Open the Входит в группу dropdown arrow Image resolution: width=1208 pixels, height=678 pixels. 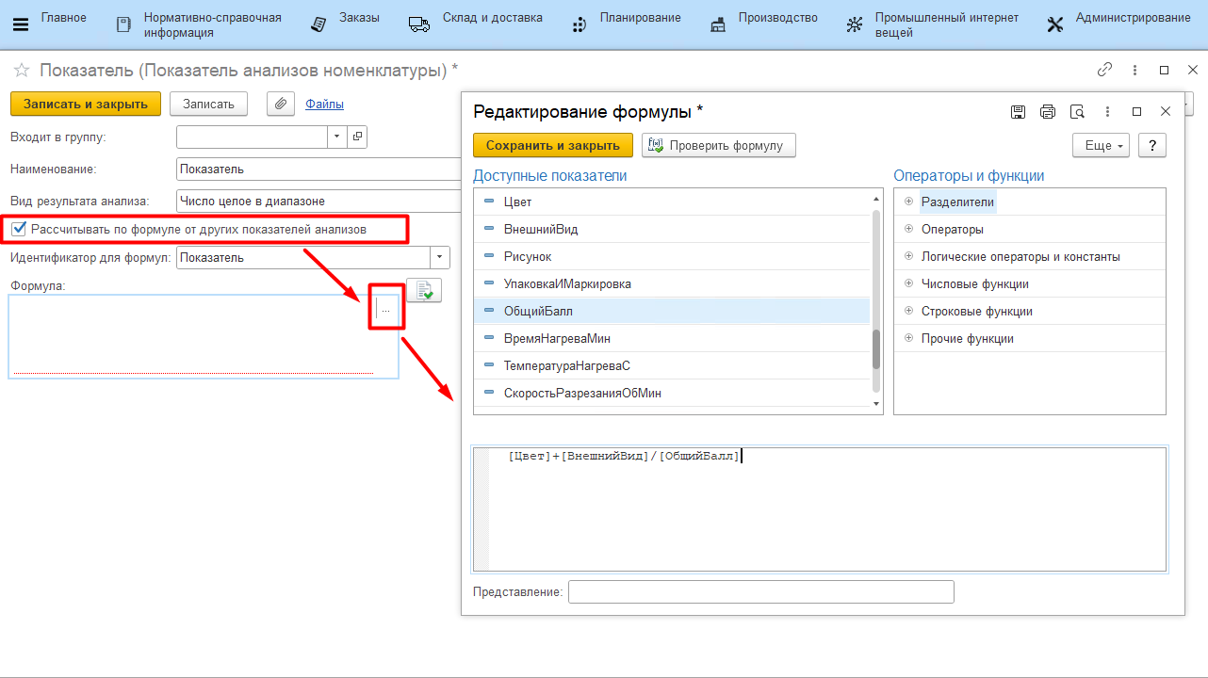(337, 137)
